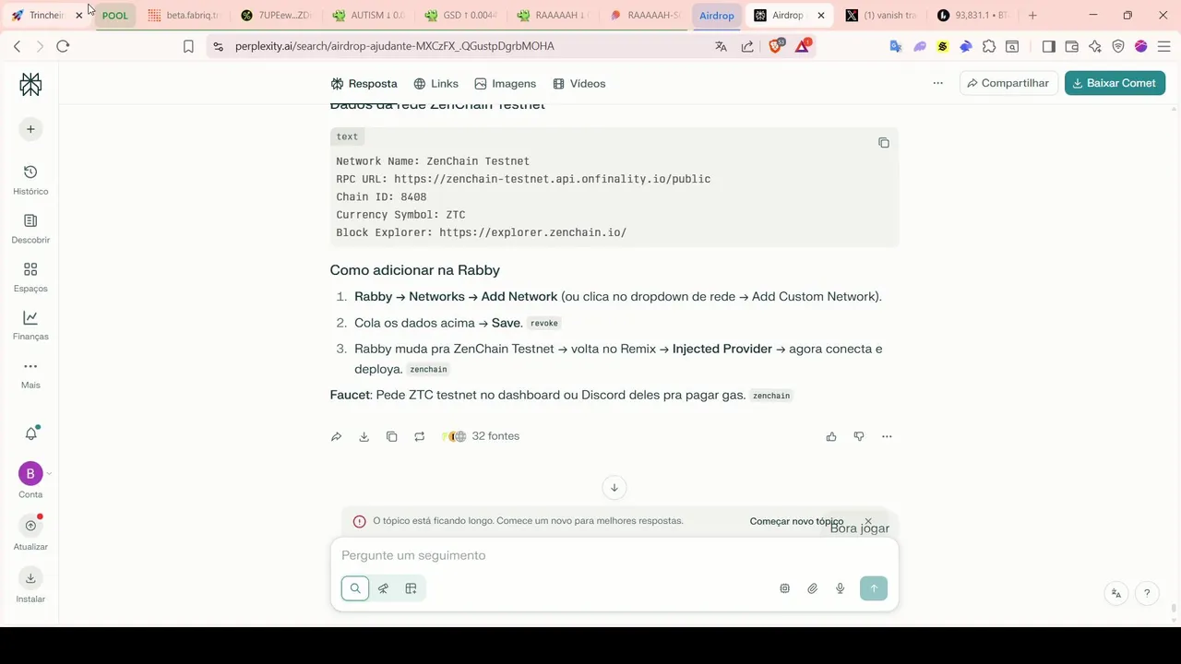Open the browser main menu

click(1164, 46)
